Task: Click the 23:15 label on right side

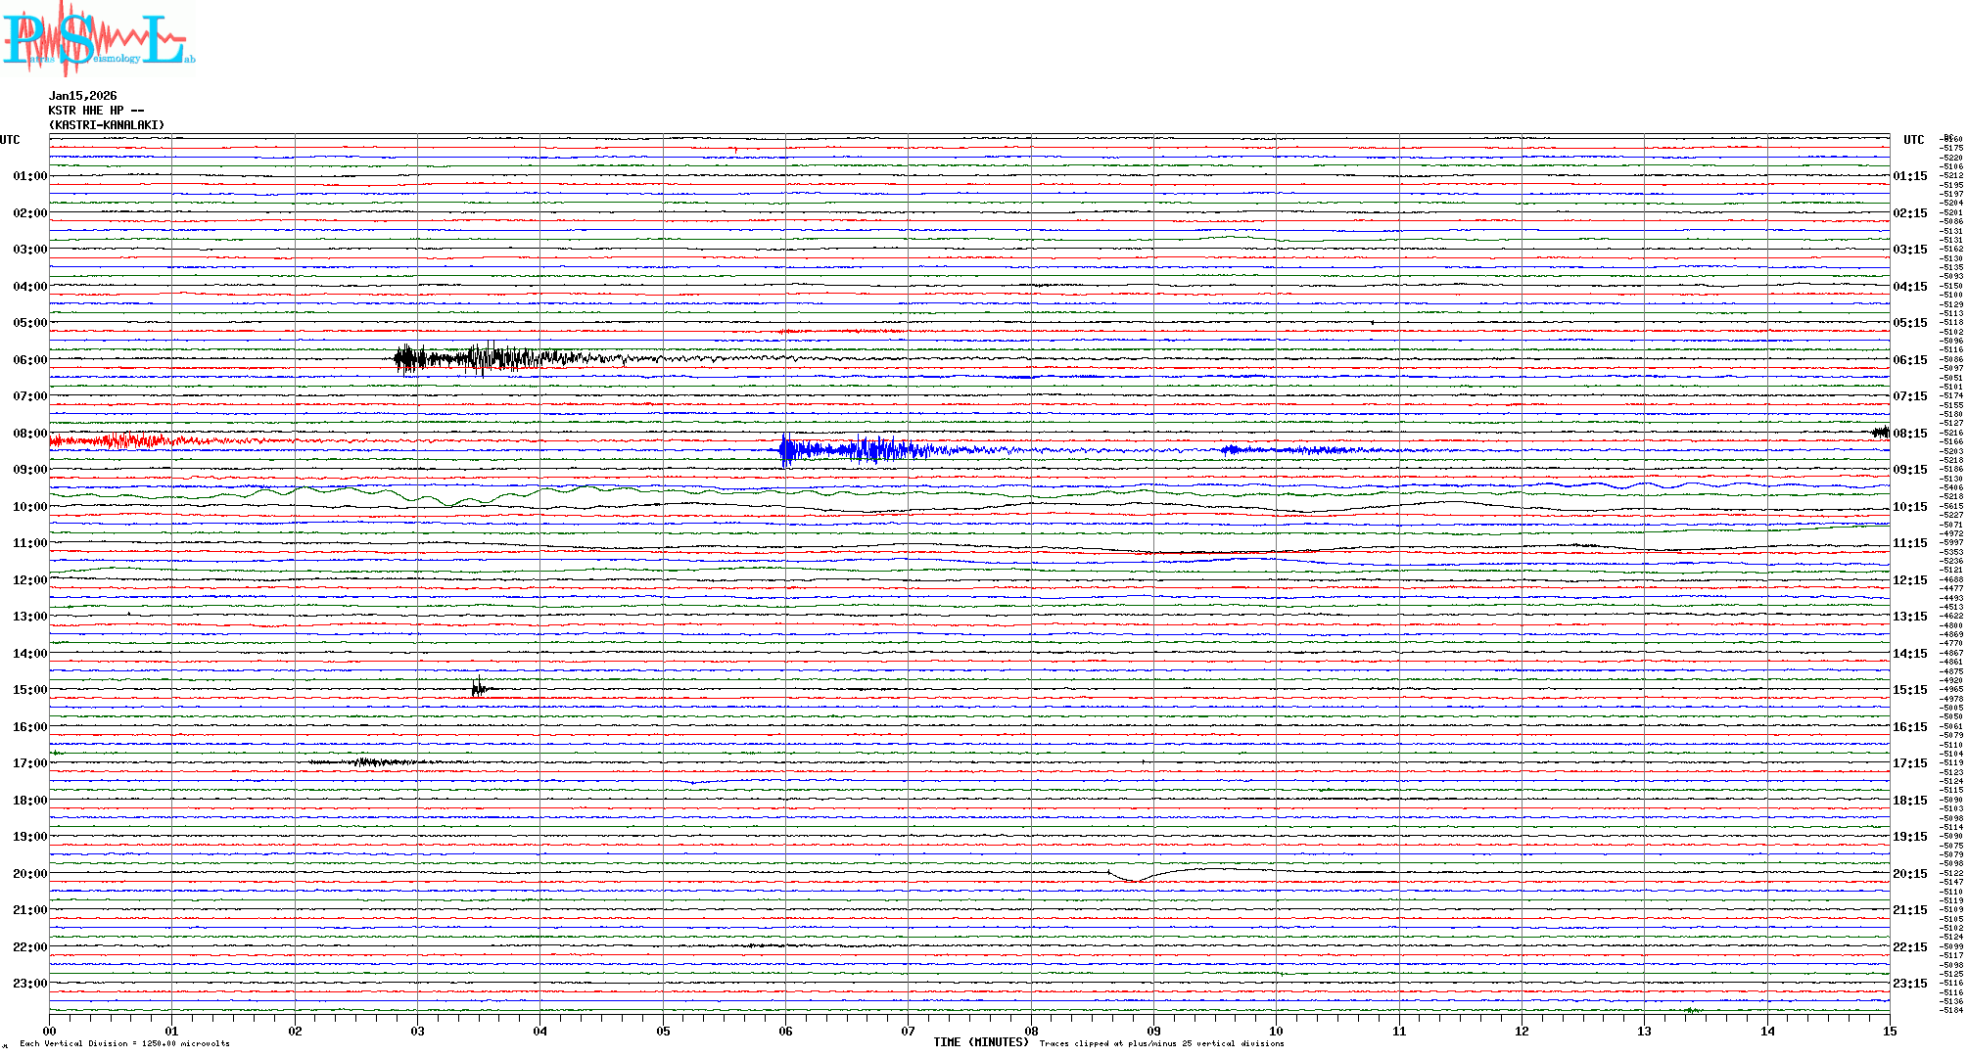Action: (x=1909, y=984)
